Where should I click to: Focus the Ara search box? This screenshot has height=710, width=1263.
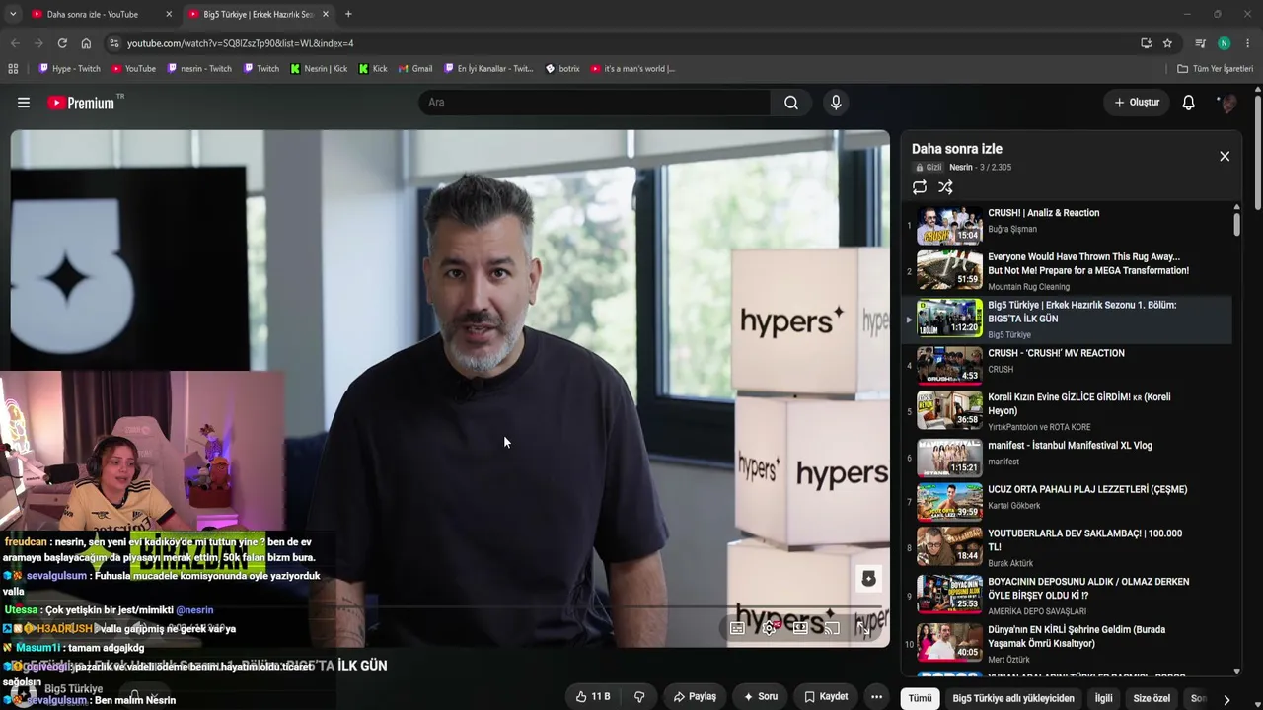coord(595,103)
